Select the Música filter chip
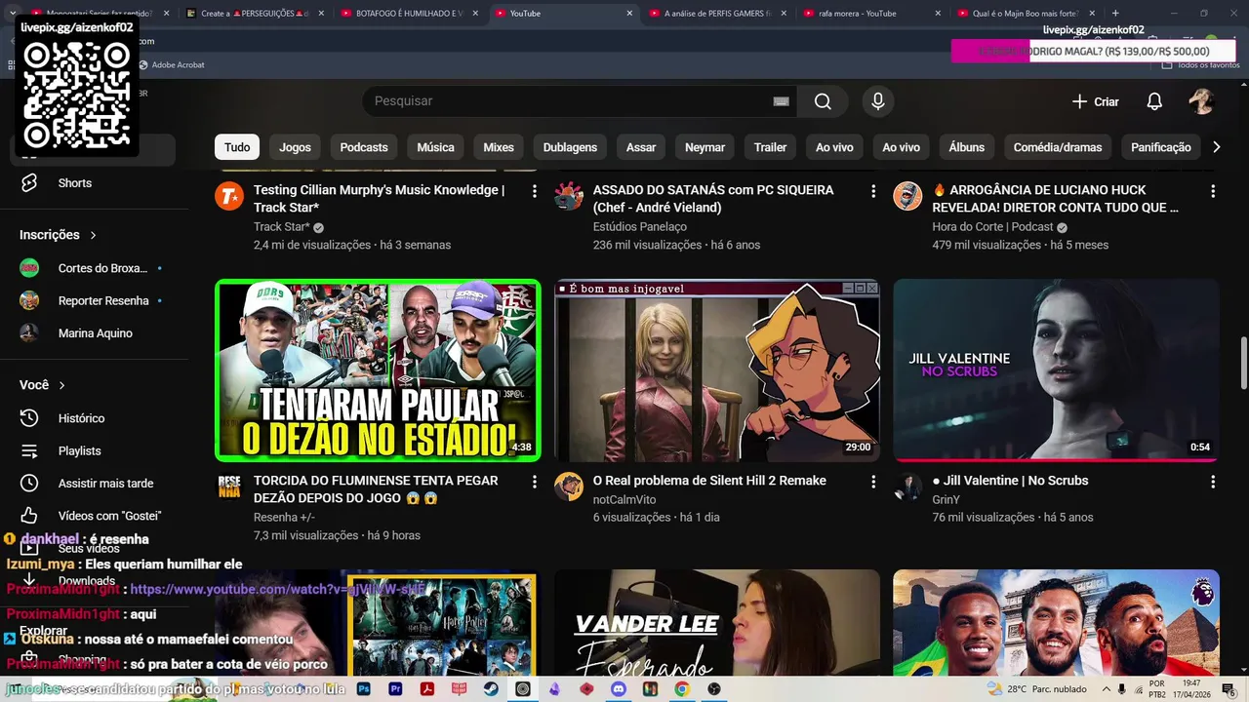1249x702 pixels. 435,147
